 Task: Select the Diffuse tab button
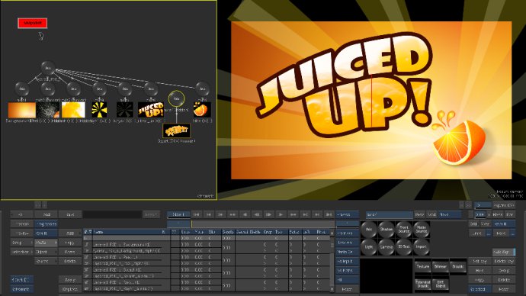click(x=441, y=266)
